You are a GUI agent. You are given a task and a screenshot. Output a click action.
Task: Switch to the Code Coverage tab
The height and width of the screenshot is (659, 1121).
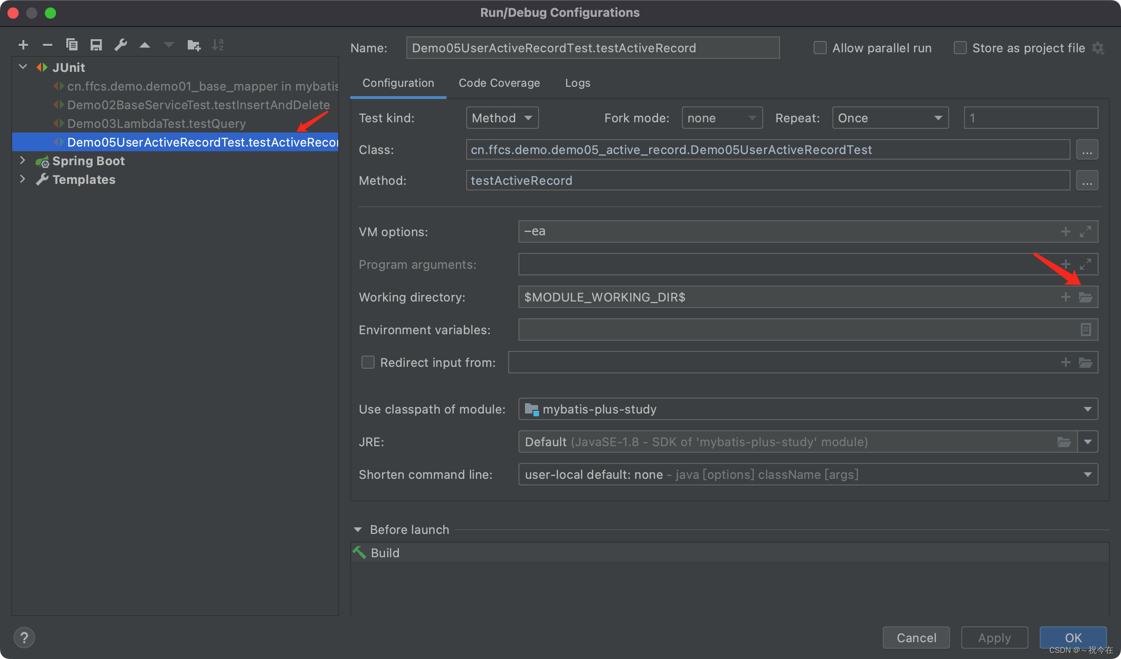499,83
